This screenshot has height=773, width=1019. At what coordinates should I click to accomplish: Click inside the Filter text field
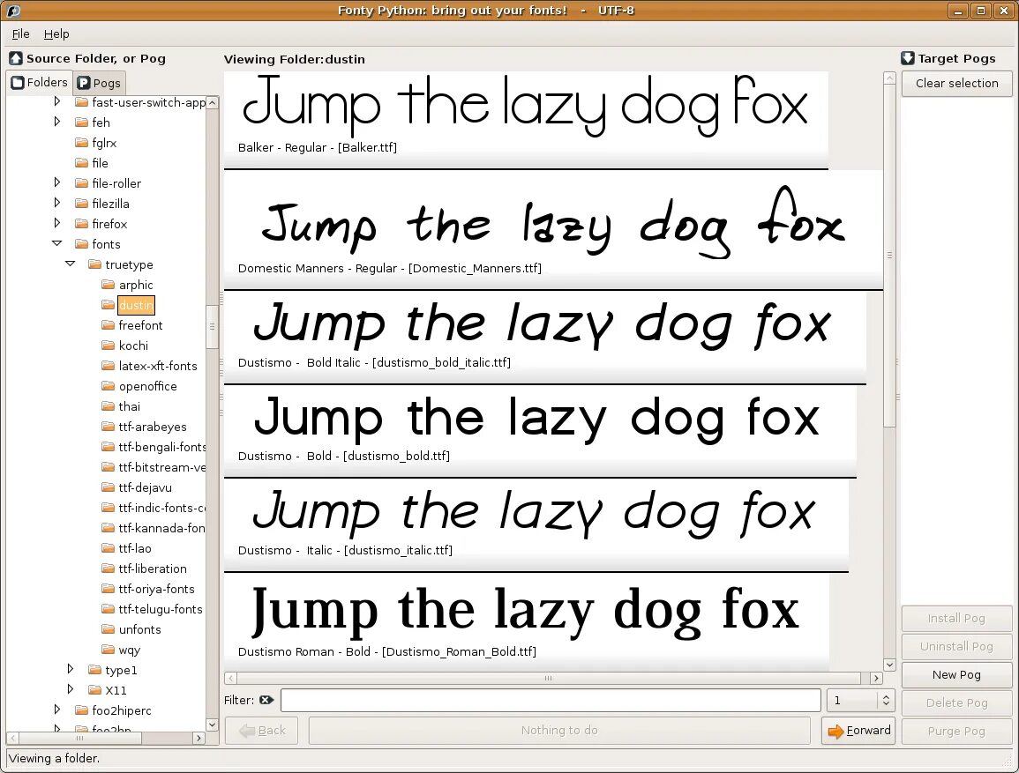[x=551, y=701]
